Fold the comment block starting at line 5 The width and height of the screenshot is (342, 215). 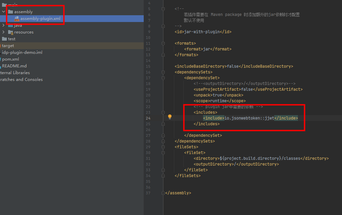pos(163,9)
